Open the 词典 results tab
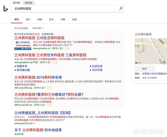Viewport: 167px width, 137px height. tap(63, 19)
